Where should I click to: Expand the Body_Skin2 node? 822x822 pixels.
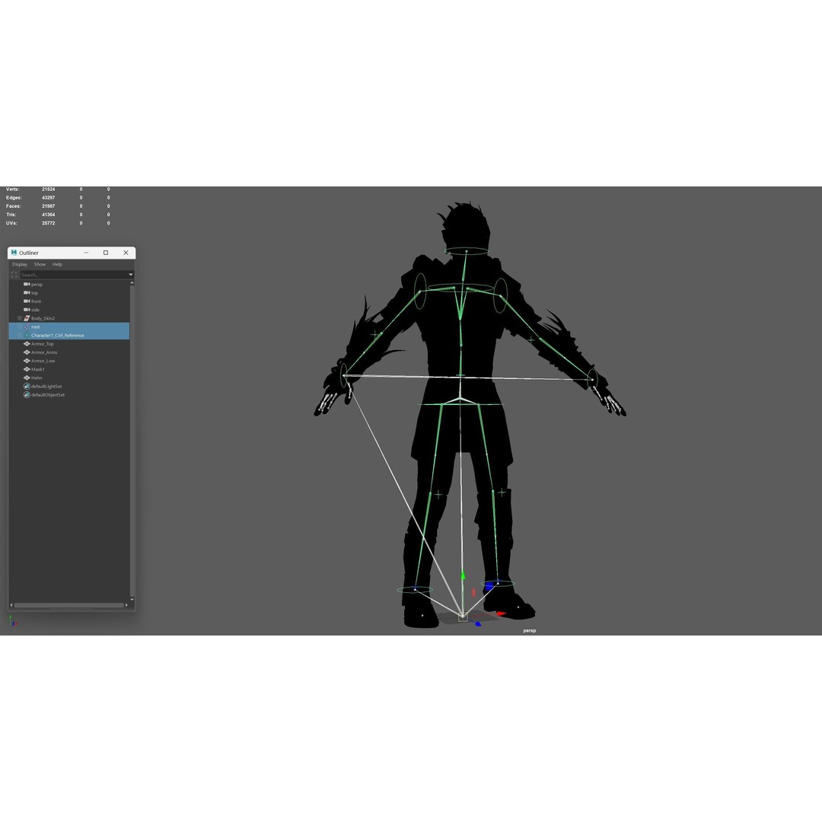pos(19,318)
